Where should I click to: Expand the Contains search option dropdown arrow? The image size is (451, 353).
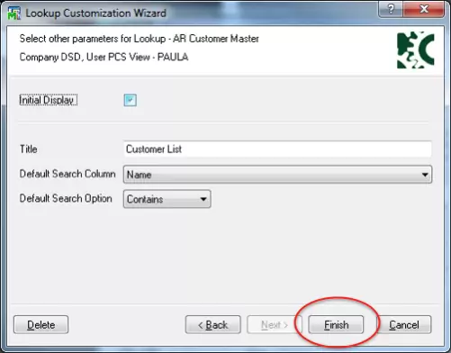[x=203, y=199]
